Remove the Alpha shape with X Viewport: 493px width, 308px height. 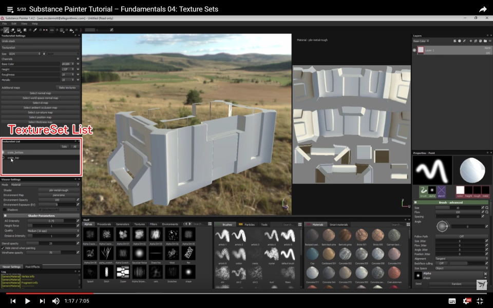pyautogui.click(x=485, y=274)
